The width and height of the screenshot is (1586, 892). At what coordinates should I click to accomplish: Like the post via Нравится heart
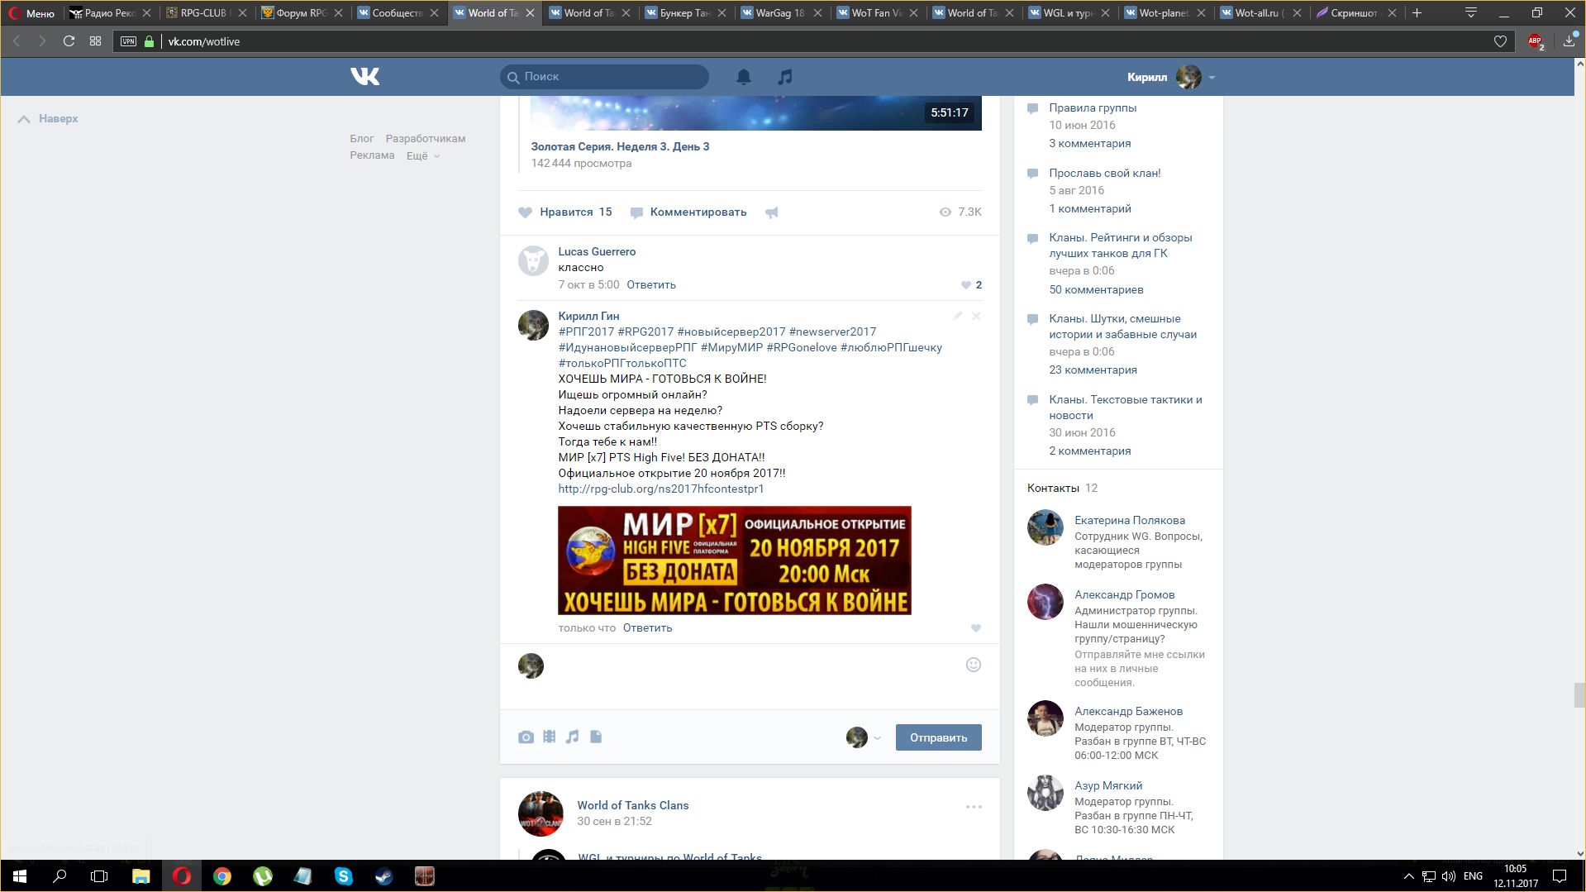[x=564, y=212]
